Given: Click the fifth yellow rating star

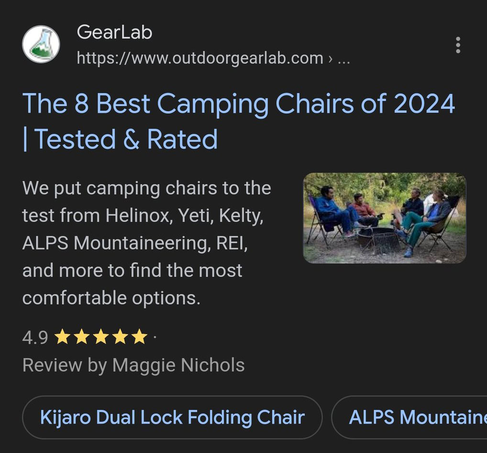Looking at the screenshot, I should pos(139,337).
